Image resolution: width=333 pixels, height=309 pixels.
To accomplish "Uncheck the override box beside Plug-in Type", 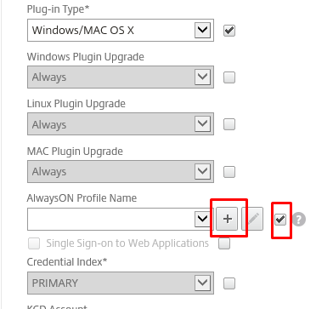I will click(229, 31).
